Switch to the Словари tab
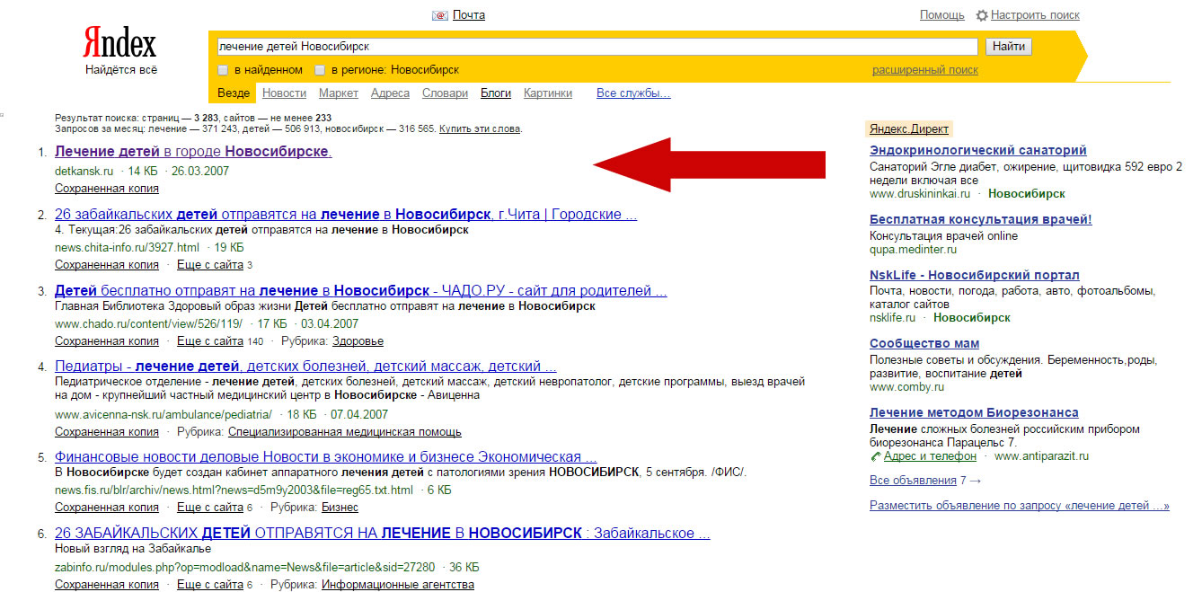1202x592 pixels. pyautogui.click(x=445, y=93)
